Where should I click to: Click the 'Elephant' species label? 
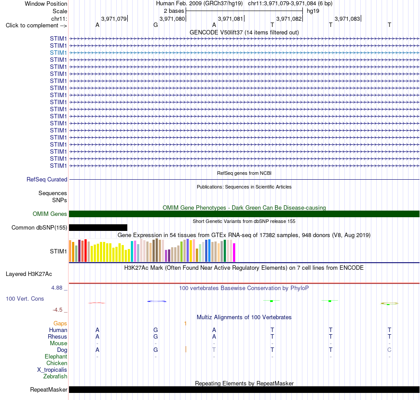[56, 357]
